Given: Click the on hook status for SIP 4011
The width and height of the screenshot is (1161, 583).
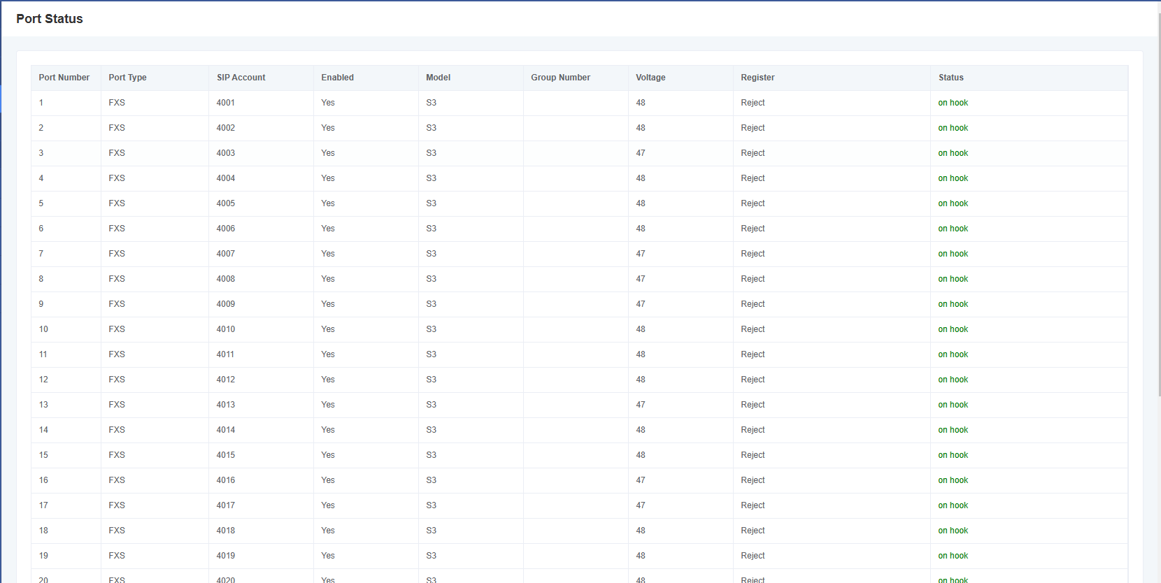Looking at the screenshot, I should click(x=953, y=354).
